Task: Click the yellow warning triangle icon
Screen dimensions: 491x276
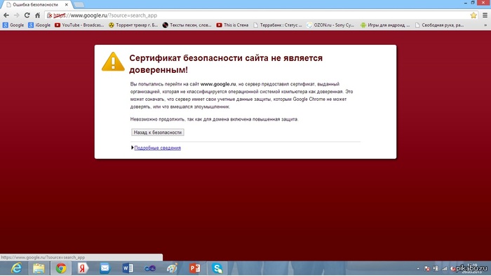Action: click(113, 62)
